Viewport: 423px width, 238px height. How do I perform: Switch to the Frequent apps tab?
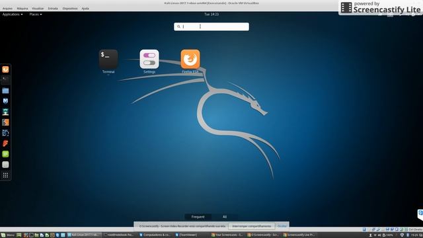pyautogui.click(x=198, y=217)
